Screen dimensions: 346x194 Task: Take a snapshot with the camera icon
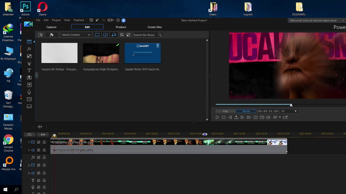pos(255,117)
